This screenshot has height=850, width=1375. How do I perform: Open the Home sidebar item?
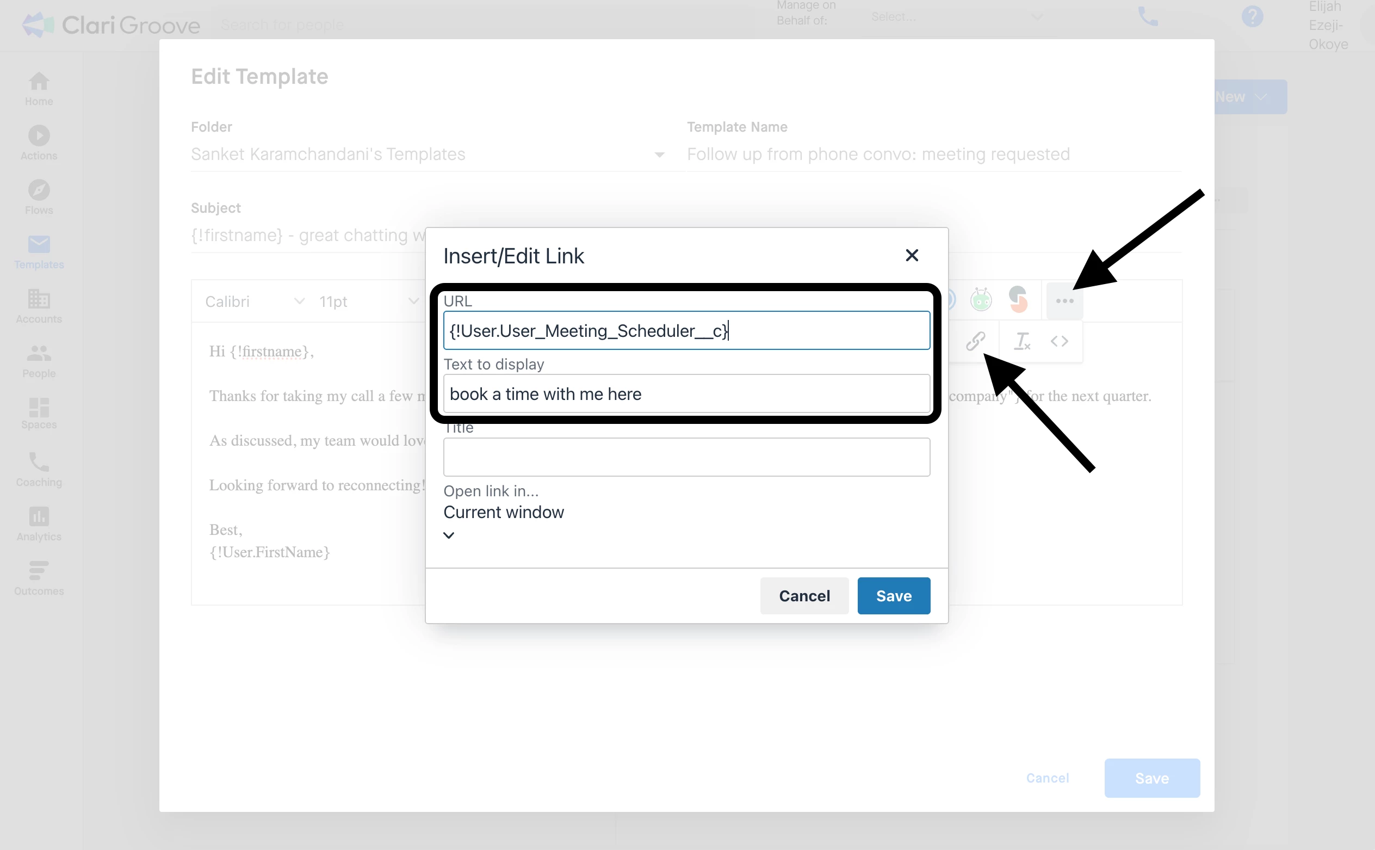click(x=39, y=89)
